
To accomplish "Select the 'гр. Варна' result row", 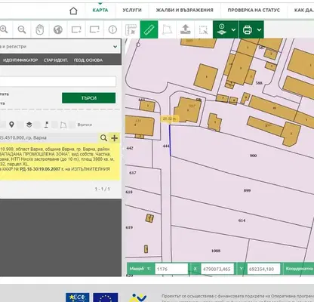I will [x=49, y=138].
